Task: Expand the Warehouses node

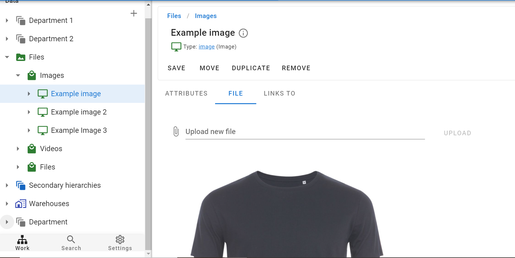Action: pyautogui.click(x=7, y=204)
